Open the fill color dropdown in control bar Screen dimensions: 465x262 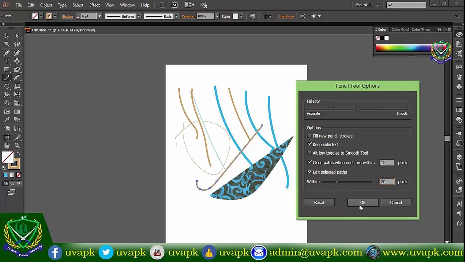coord(41,16)
